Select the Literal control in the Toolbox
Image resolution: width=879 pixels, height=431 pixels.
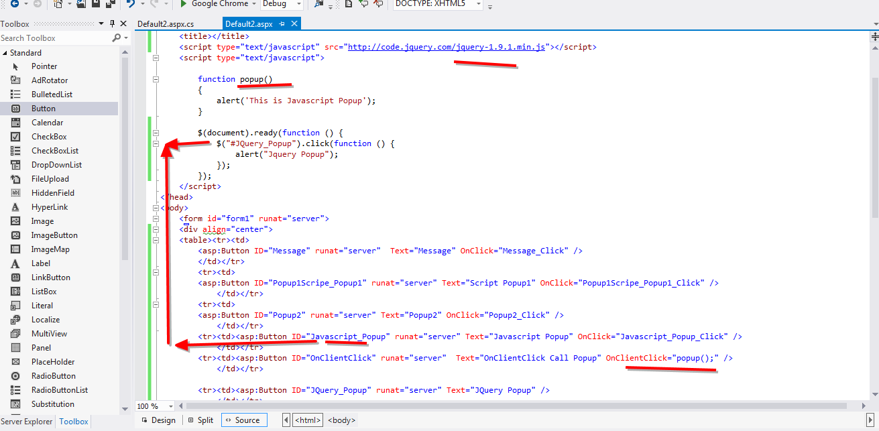tap(59, 306)
